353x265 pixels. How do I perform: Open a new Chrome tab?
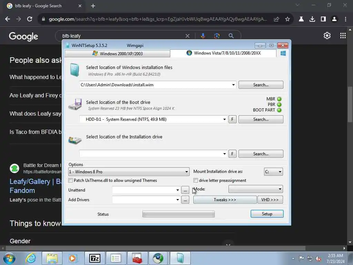[93, 6]
